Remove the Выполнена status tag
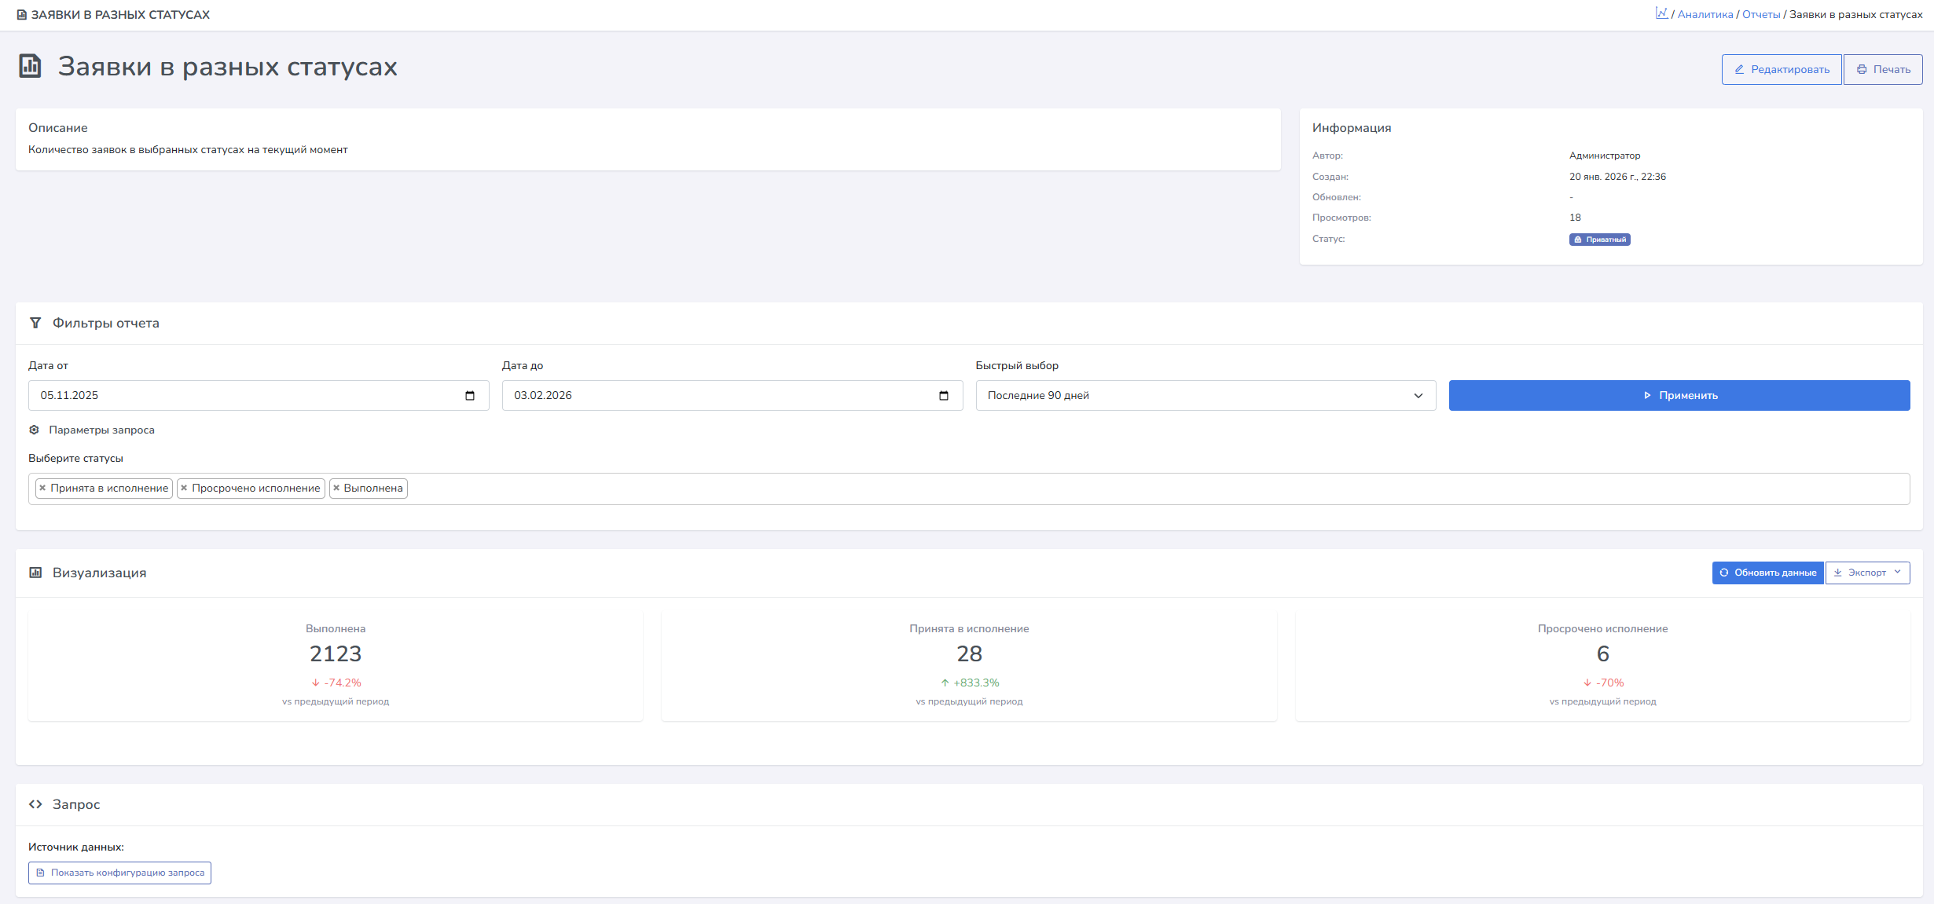The height and width of the screenshot is (904, 1934). click(x=336, y=489)
